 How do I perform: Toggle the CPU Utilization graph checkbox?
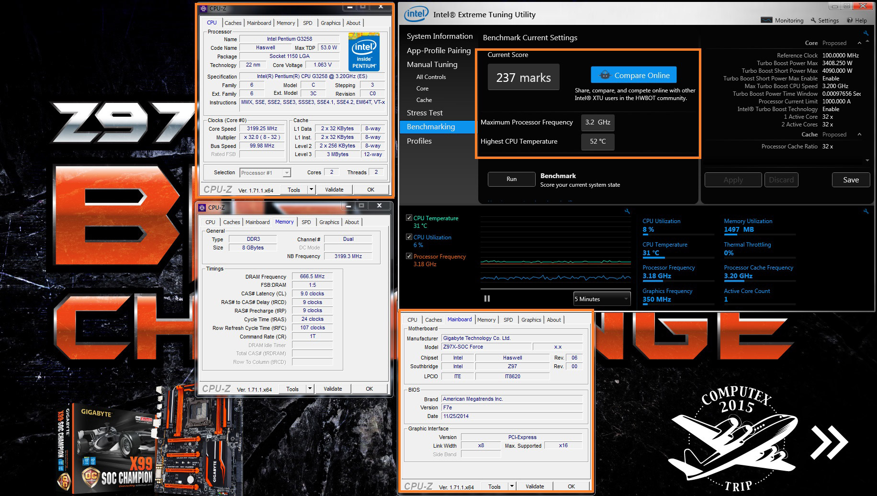coord(409,237)
